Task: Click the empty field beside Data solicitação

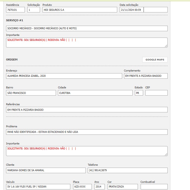Action: (156, 10)
